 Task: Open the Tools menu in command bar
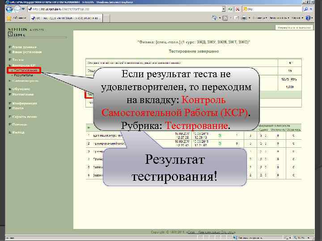(x=297, y=18)
